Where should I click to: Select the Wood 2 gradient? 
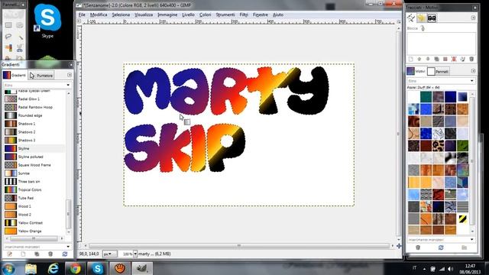point(34,215)
